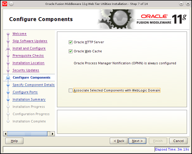Viewport: 192px width, 154px height.
Task: Click the Configure Components active step marker
Action: [8, 78]
